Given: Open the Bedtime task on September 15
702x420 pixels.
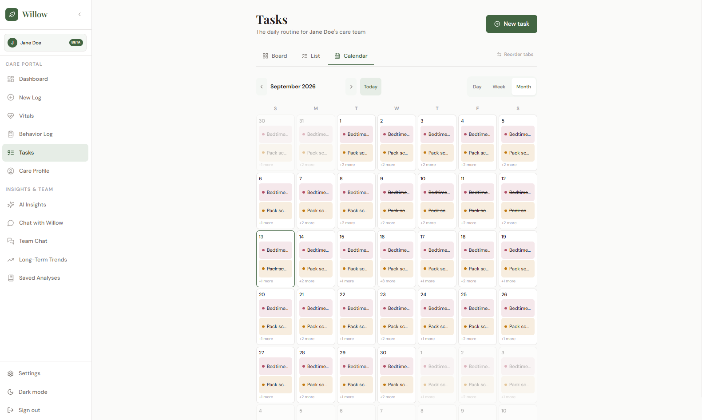Looking at the screenshot, I should (x=356, y=250).
